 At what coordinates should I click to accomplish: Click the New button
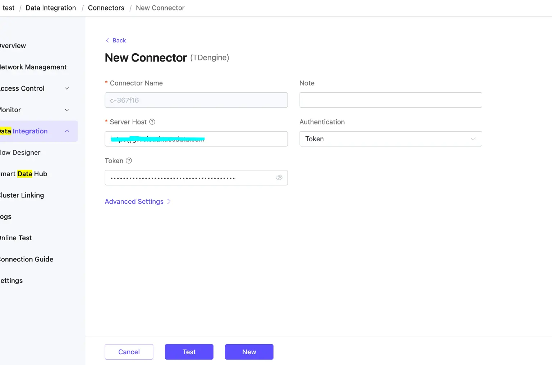249,352
